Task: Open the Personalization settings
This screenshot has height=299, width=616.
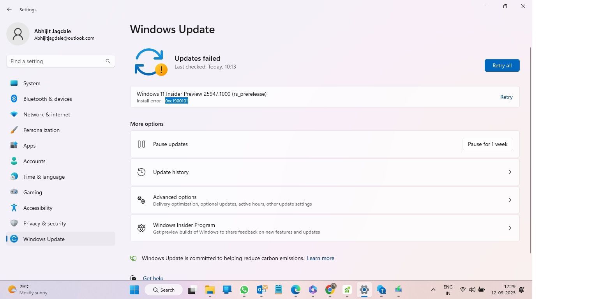Action: click(61, 130)
